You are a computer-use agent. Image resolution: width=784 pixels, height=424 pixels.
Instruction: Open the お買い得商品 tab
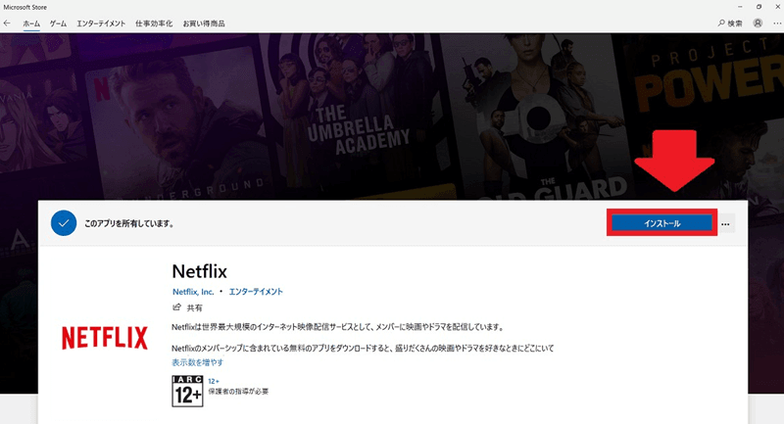pyautogui.click(x=204, y=24)
